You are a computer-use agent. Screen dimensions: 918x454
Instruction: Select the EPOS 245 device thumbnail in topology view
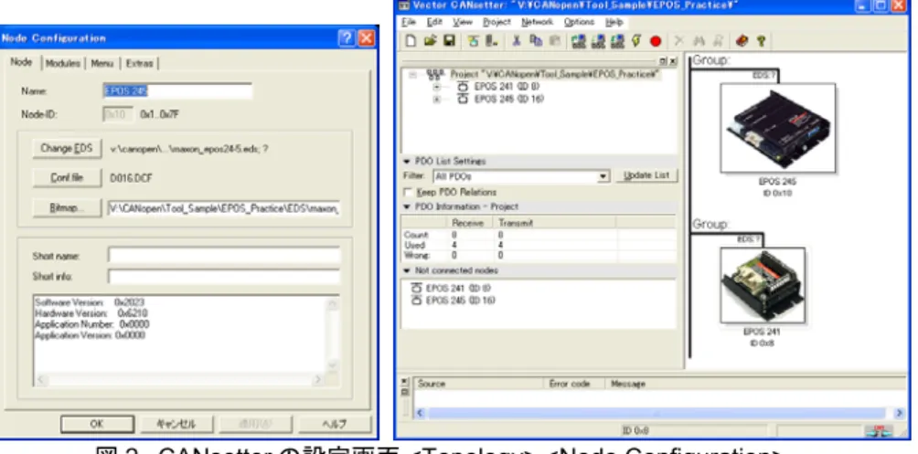click(777, 128)
